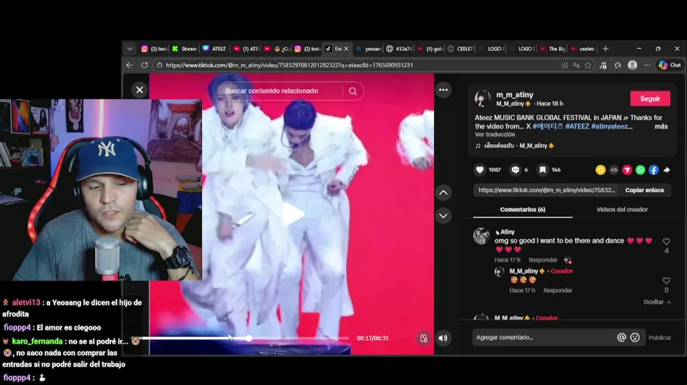Click the clip icon beside volume
Image resolution: width=687 pixels, height=385 pixels.
click(x=424, y=338)
